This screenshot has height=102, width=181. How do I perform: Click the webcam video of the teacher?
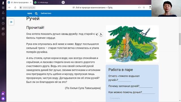[x=166, y=8]
